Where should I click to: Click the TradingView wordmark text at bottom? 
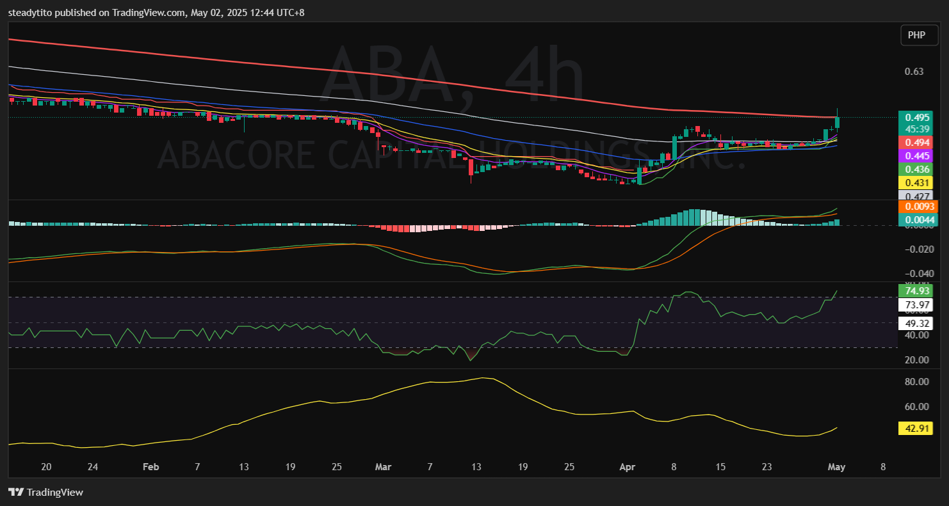(x=55, y=493)
